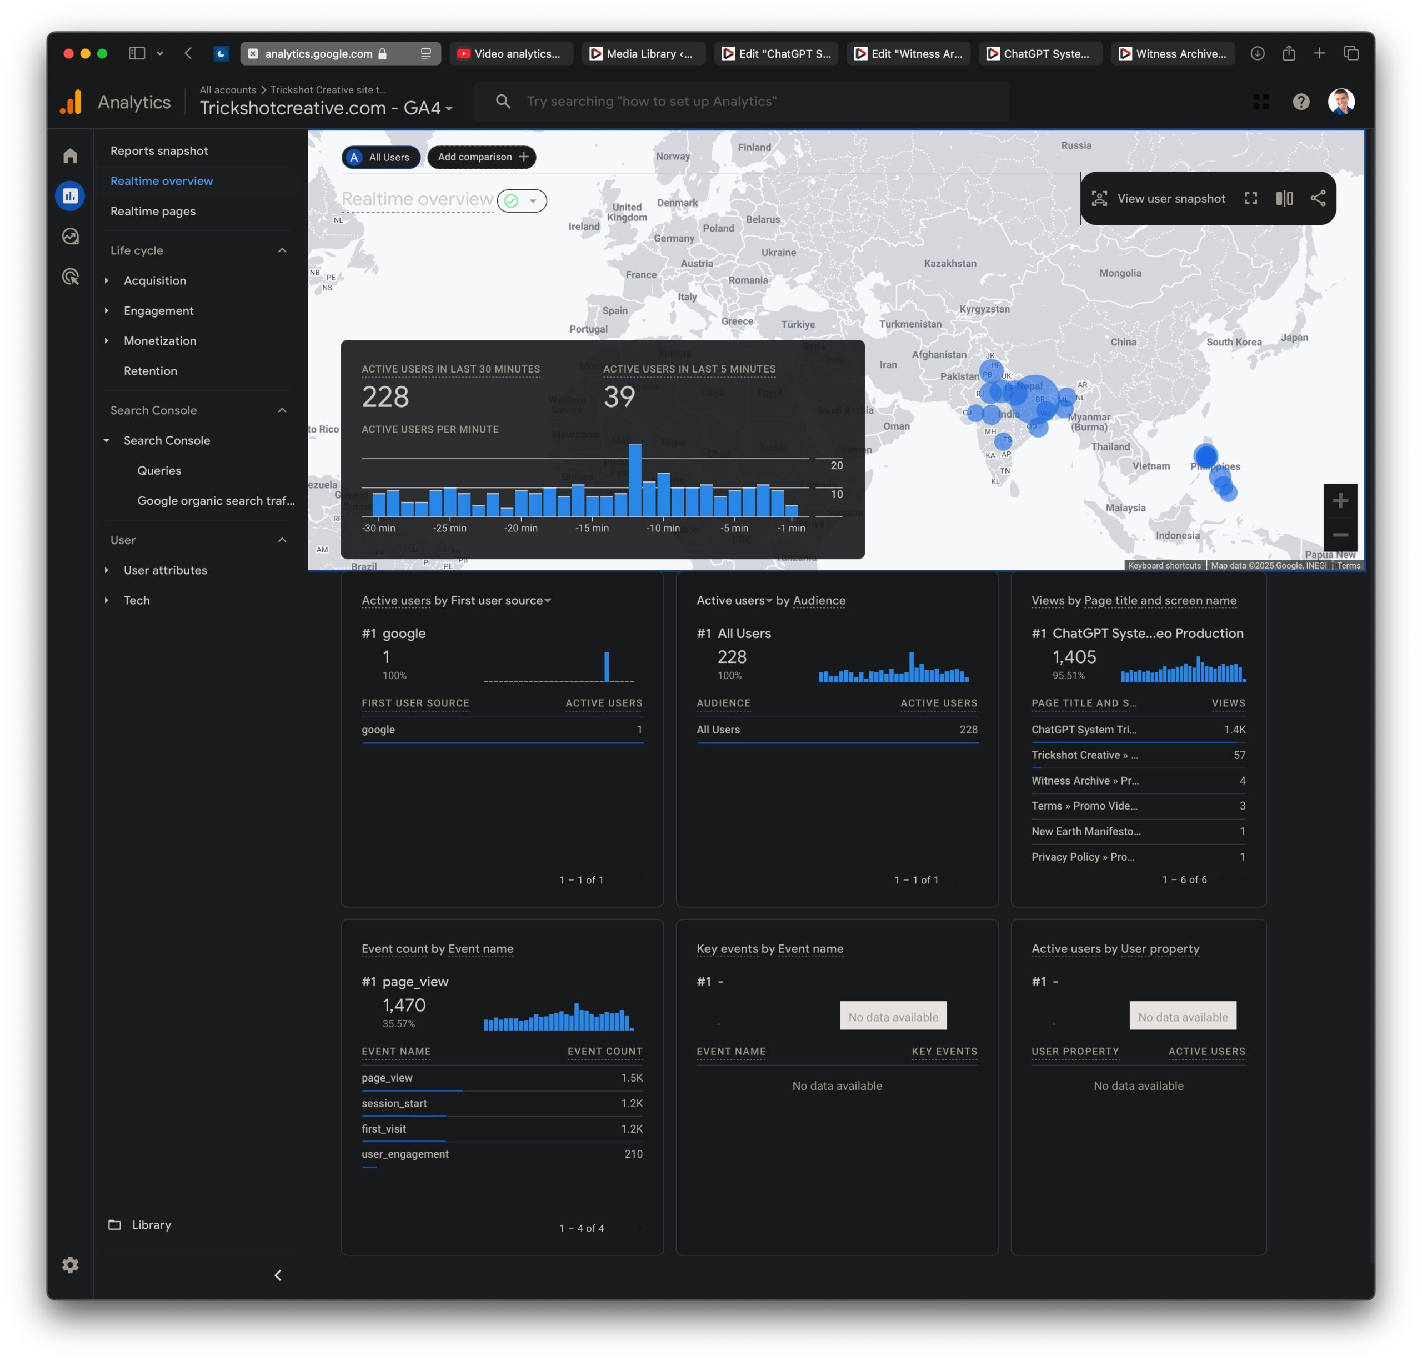This screenshot has width=1422, height=1362.
Task: Open the account profile avatar
Action: click(1341, 102)
